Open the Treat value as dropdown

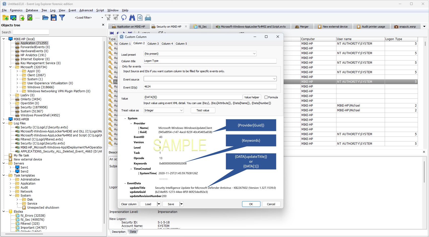coord(181,110)
